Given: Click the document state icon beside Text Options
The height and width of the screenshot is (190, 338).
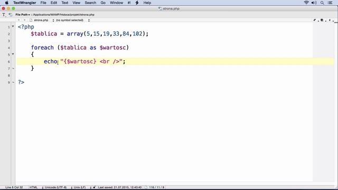Looking at the screenshot, I should click(11, 15).
